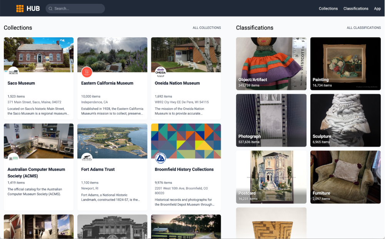The height and width of the screenshot is (239, 385).
Task: Click the search magnifier icon
Action: [x=51, y=8]
